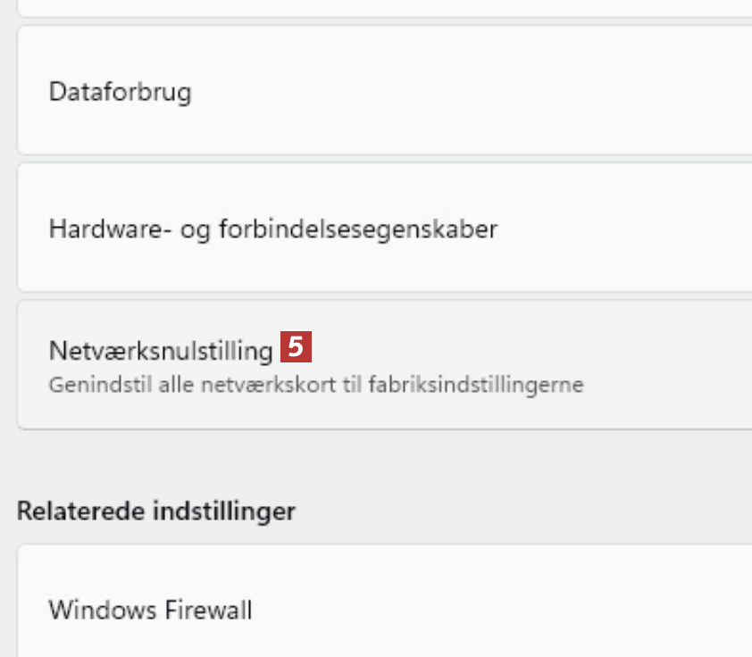Click the red number 5 badge
The image size is (752, 657).
click(296, 346)
